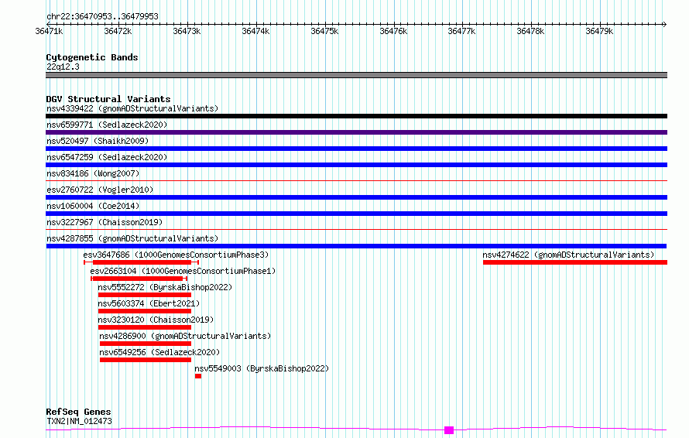Open nsv3227967 (Chaisson2019) label
689x438 pixels.
(105, 222)
